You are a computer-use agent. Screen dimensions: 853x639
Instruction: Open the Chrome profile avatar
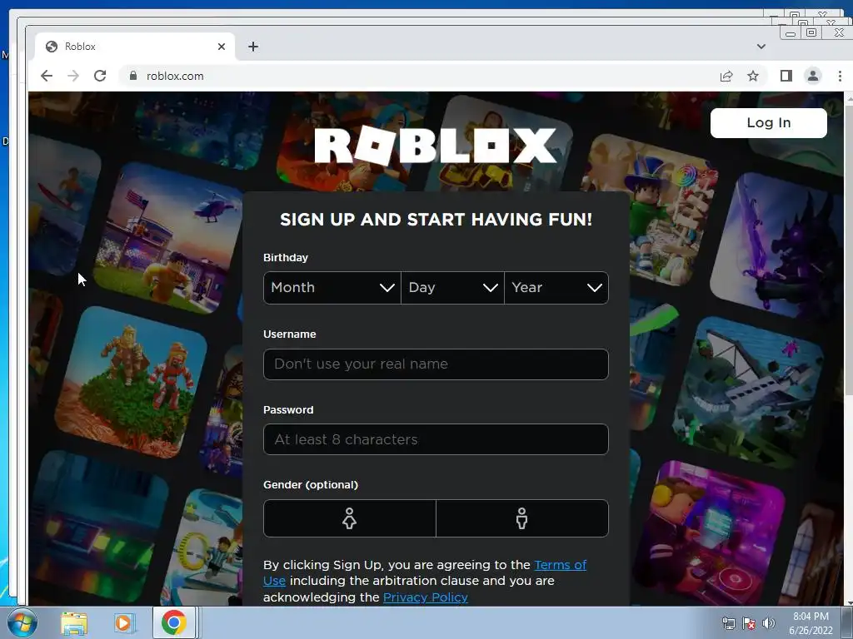click(x=813, y=76)
